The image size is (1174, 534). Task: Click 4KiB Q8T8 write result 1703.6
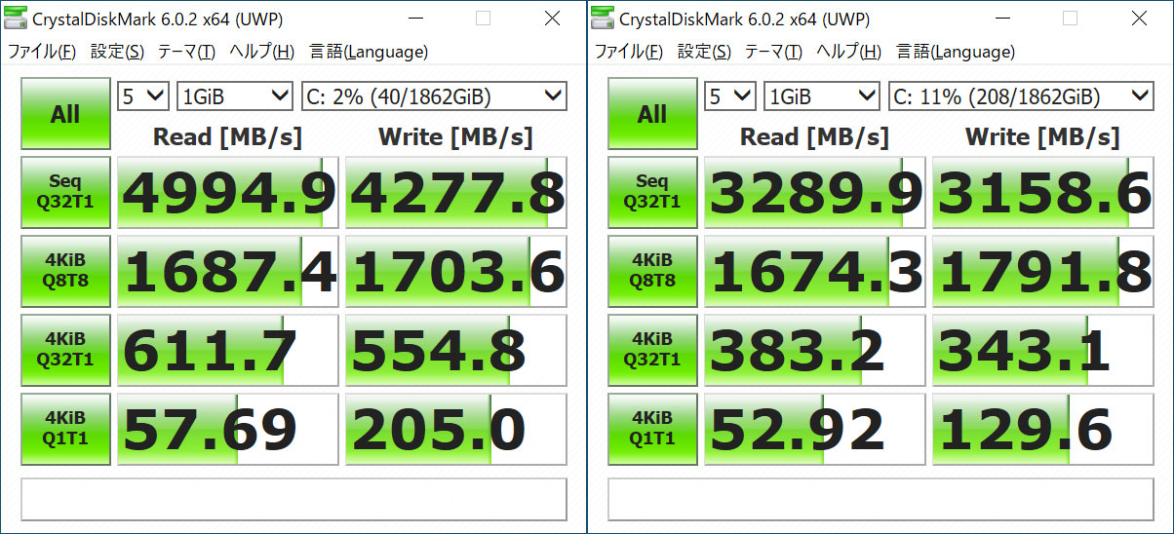point(456,272)
